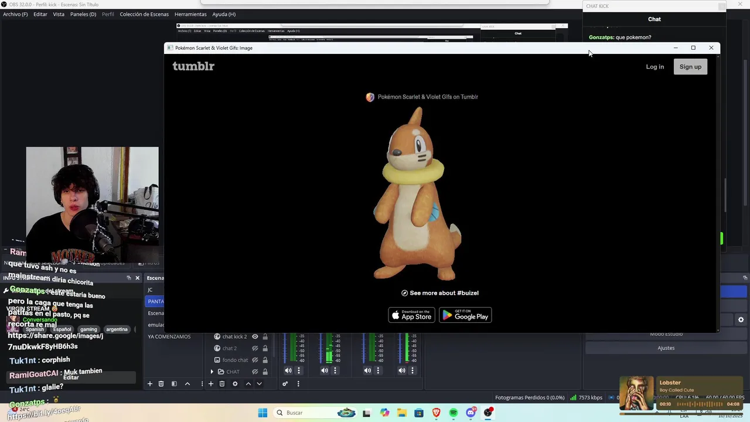Open the leftmost mixer channel options dots
This screenshot has width=750, height=422.
[x=299, y=370]
